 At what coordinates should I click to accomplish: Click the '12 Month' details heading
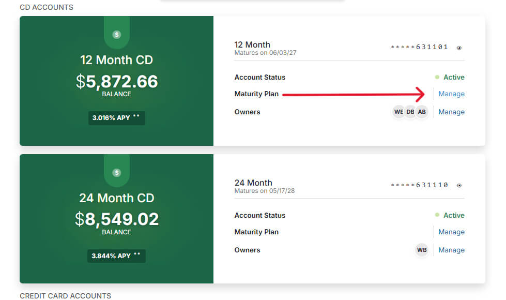click(252, 44)
